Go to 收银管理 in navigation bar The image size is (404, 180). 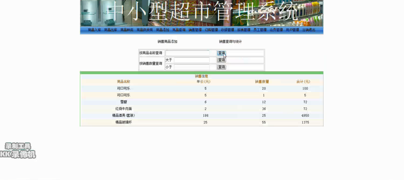228,30
